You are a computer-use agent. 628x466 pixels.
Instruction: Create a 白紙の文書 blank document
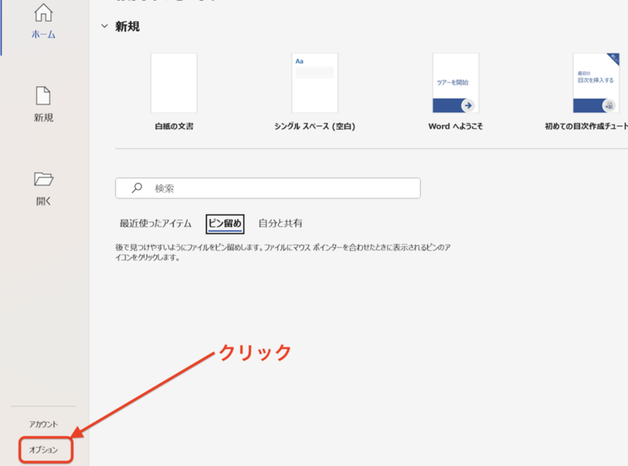click(x=173, y=83)
